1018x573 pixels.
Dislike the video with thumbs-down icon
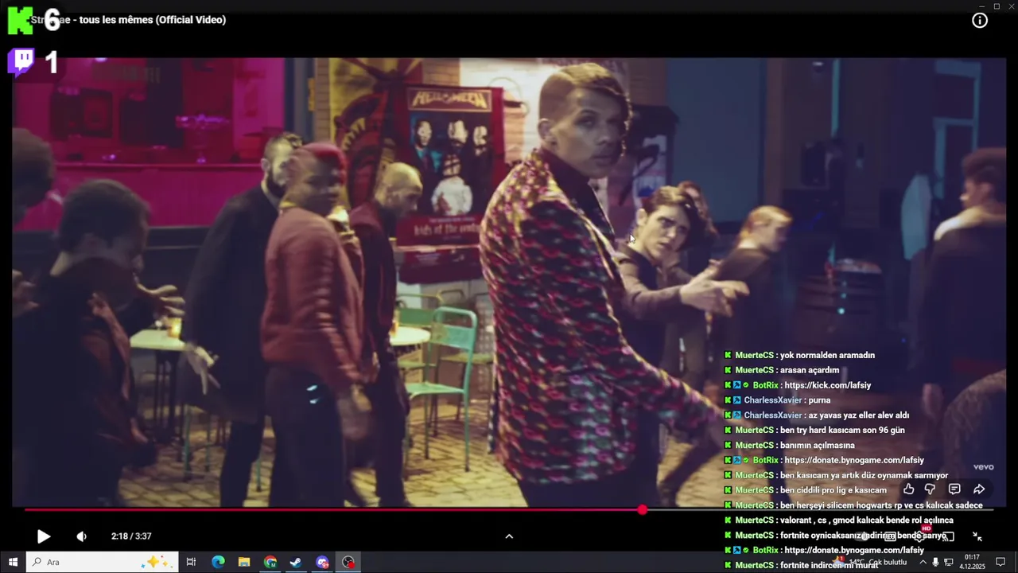(x=930, y=489)
